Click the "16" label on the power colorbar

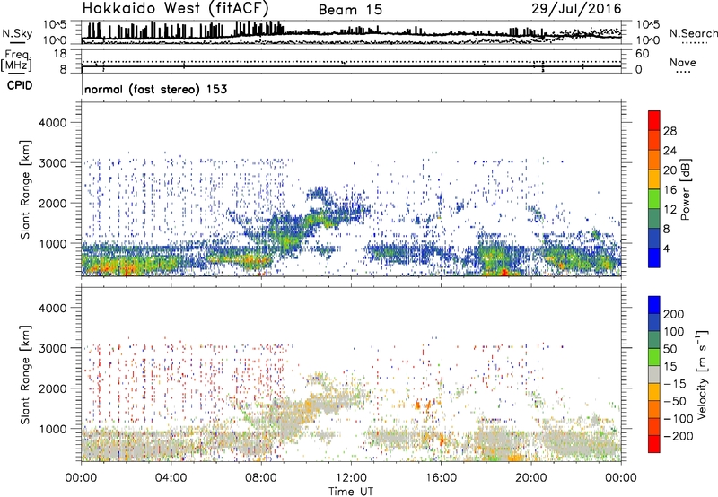(670, 190)
